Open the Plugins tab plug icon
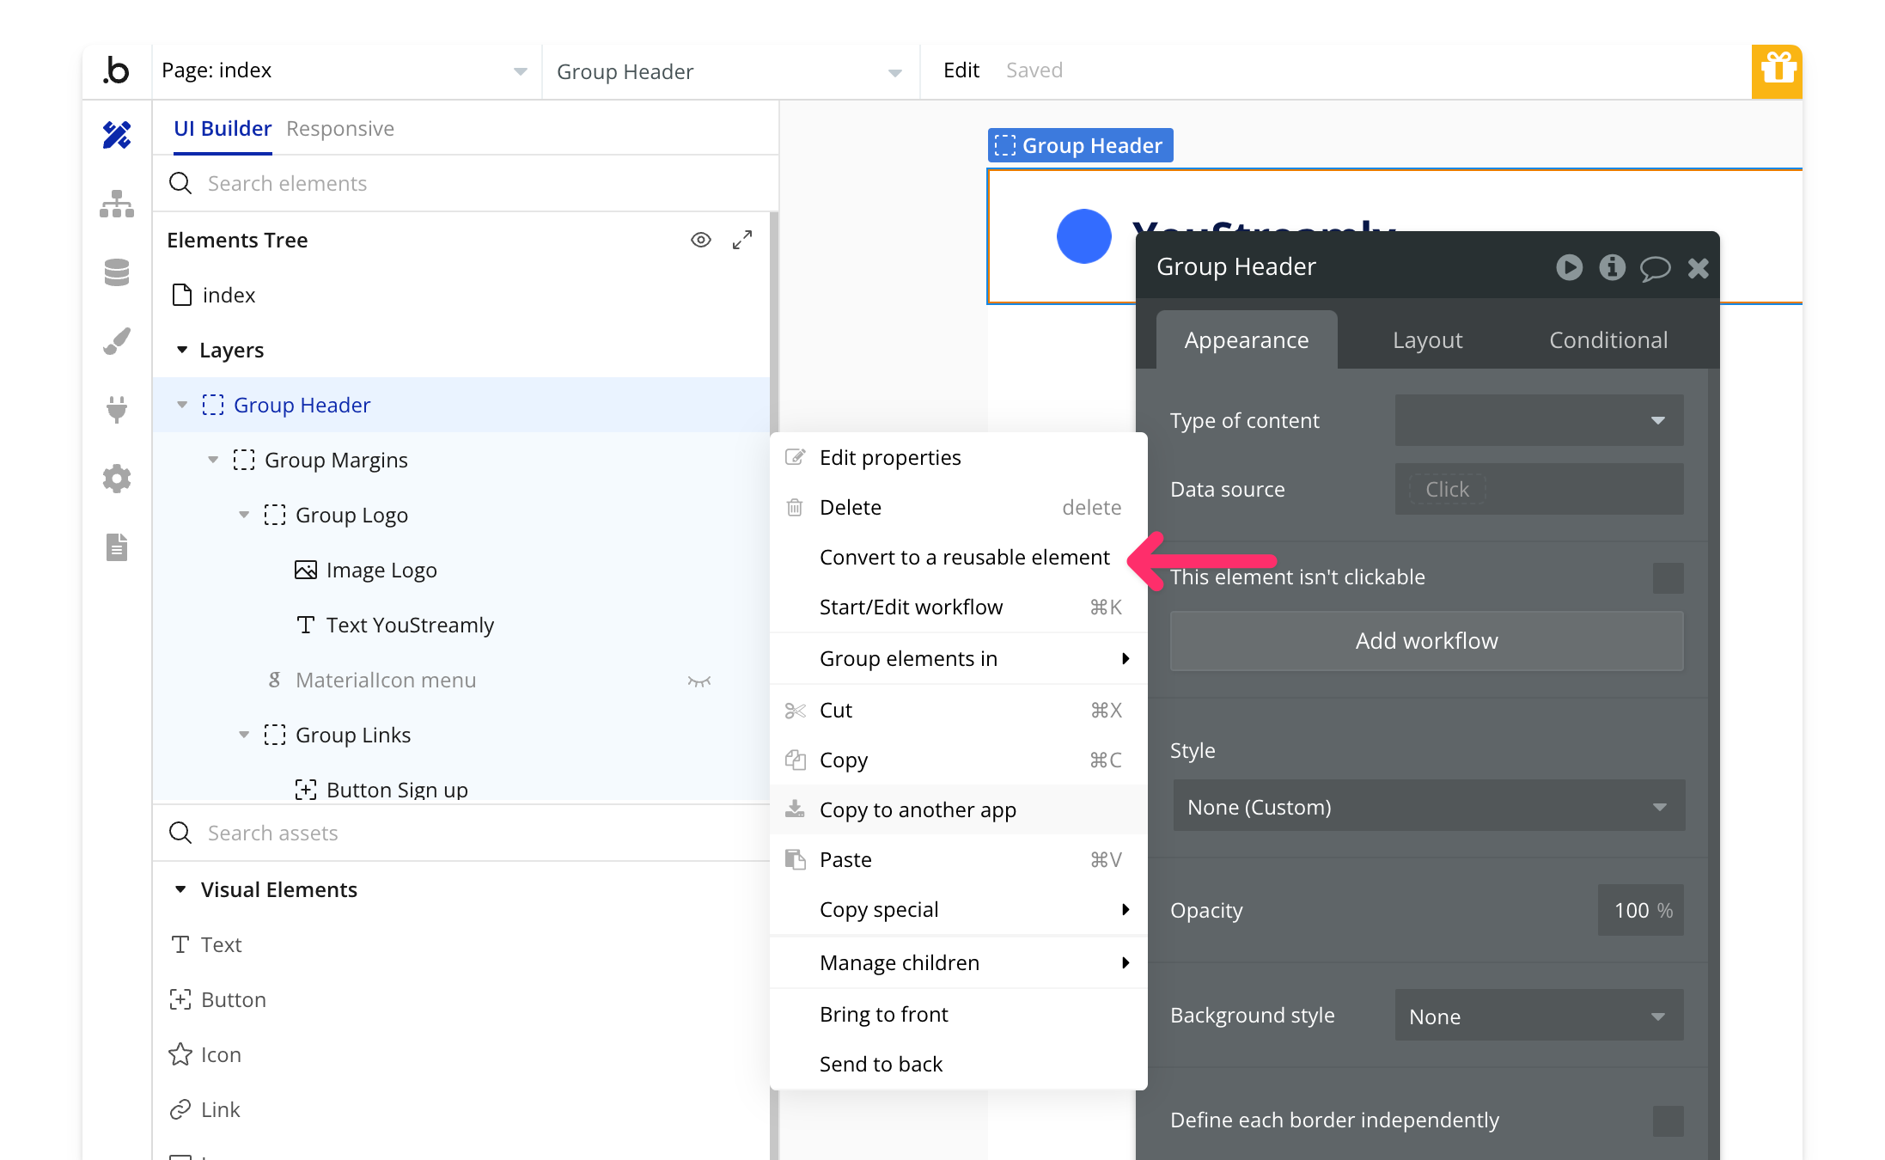The height and width of the screenshot is (1160, 1885). pyautogui.click(x=117, y=409)
